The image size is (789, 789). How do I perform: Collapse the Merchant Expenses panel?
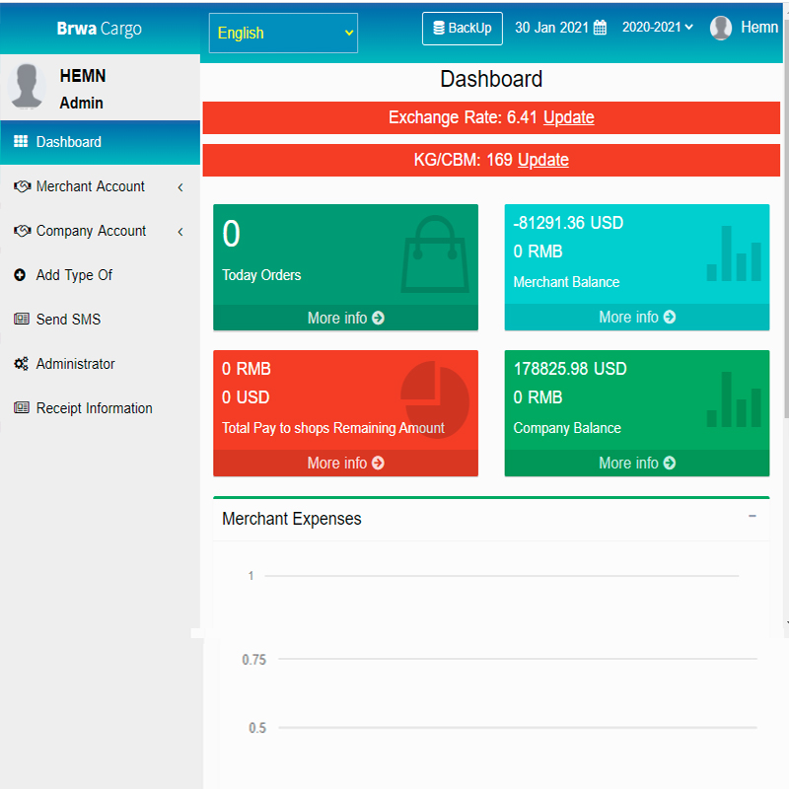click(x=753, y=516)
